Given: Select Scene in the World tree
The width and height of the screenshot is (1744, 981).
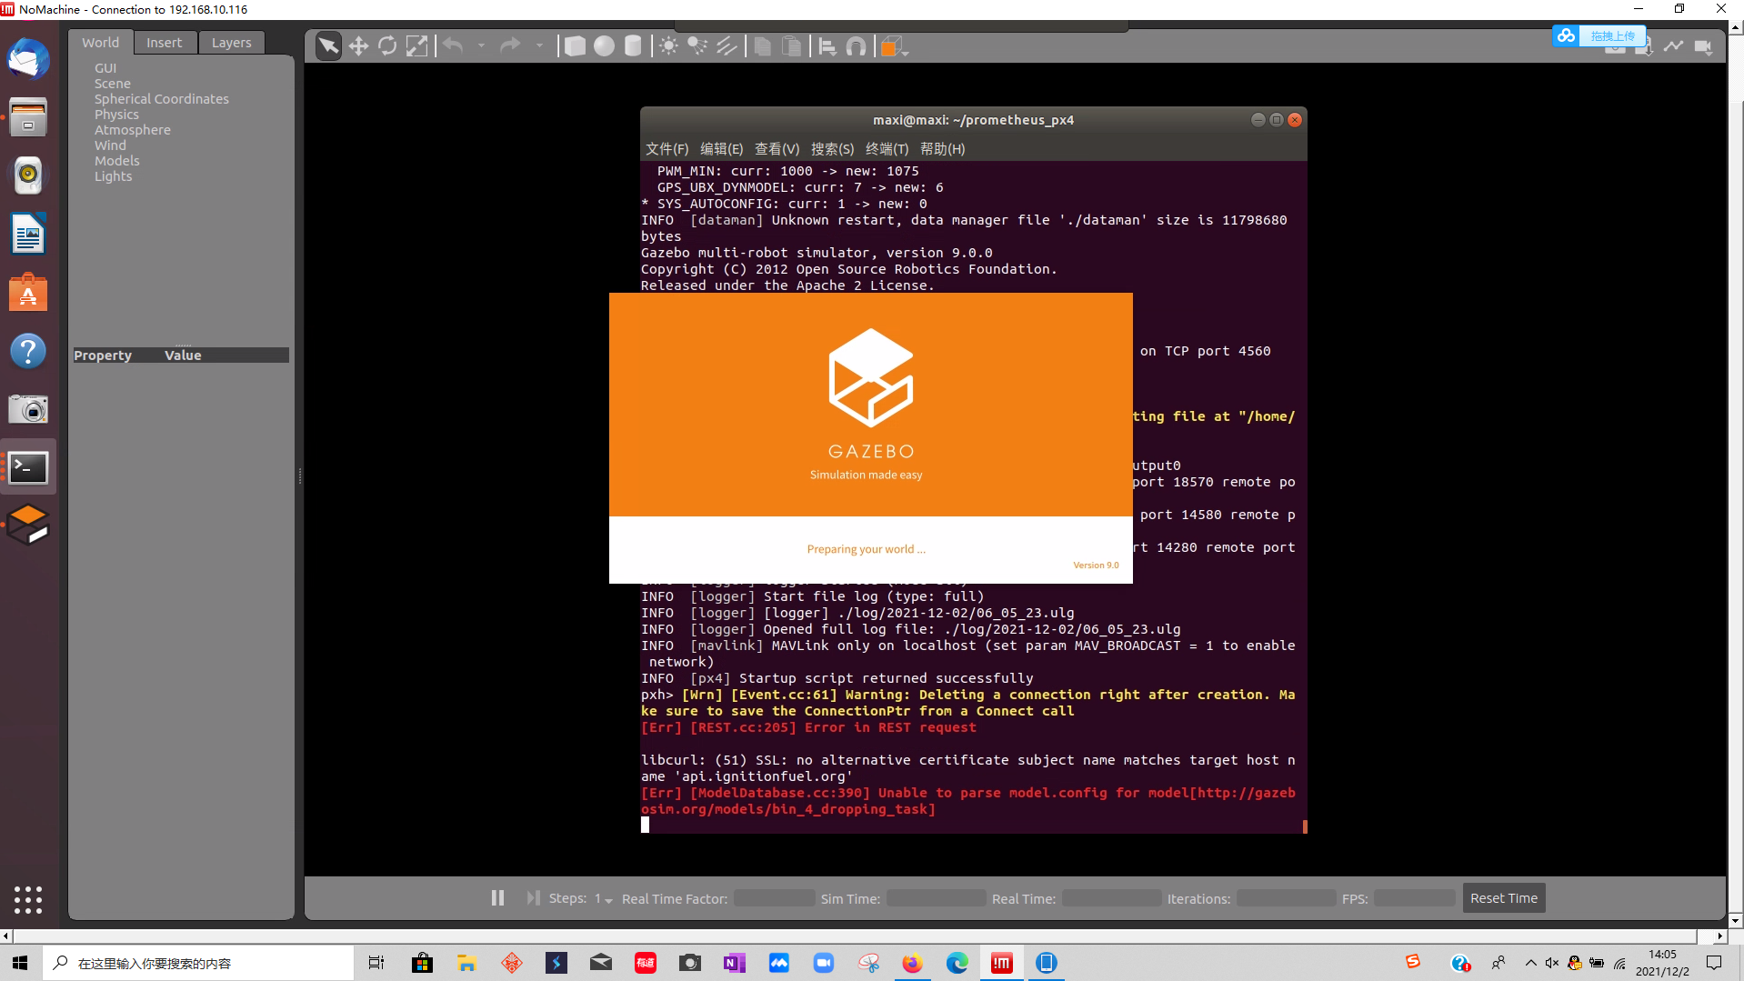Looking at the screenshot, I should [113, 84].
